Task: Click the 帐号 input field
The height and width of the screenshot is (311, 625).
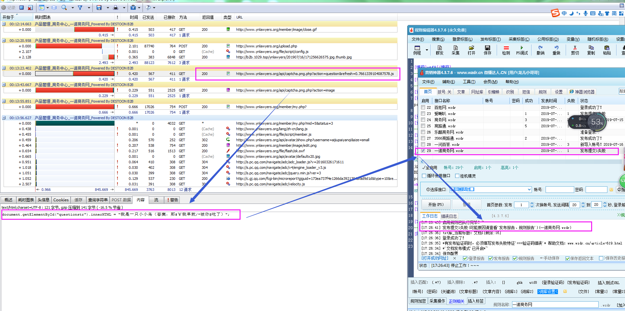Action: tap(559, 190)
